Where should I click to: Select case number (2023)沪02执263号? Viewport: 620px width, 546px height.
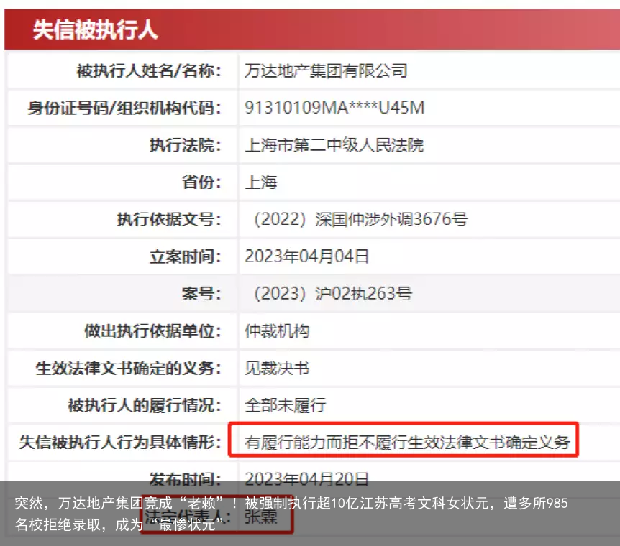click(332, 294)
